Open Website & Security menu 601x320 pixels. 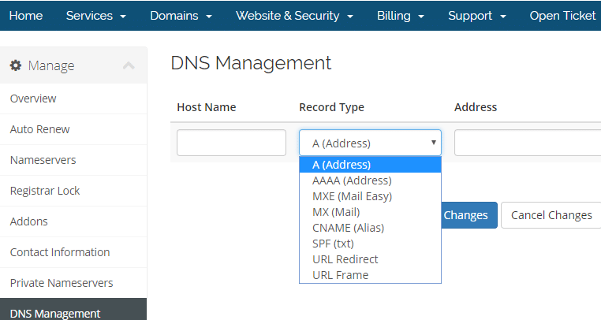[294, 16]
